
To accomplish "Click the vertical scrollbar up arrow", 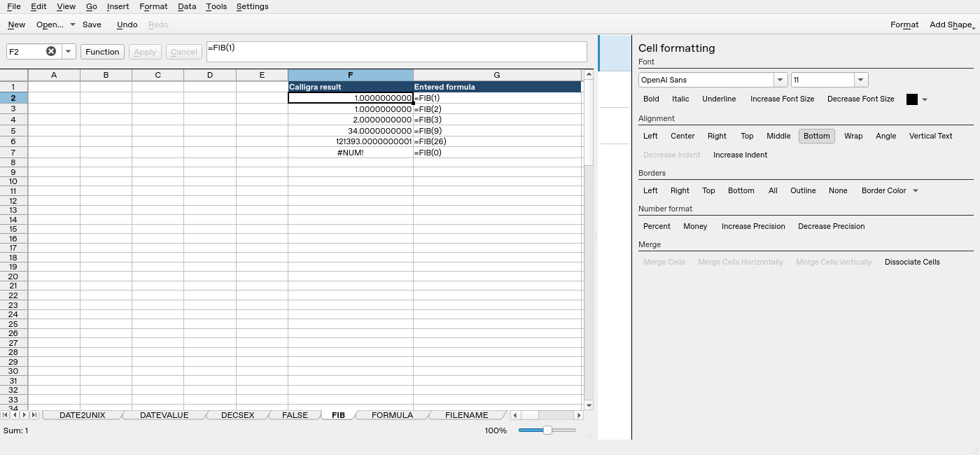I will click(589, 74).
